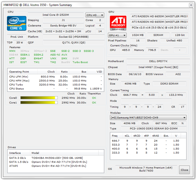This screenshot has width=196, height=180.
Task: Click the 1T command rate field
Action: 183,107
